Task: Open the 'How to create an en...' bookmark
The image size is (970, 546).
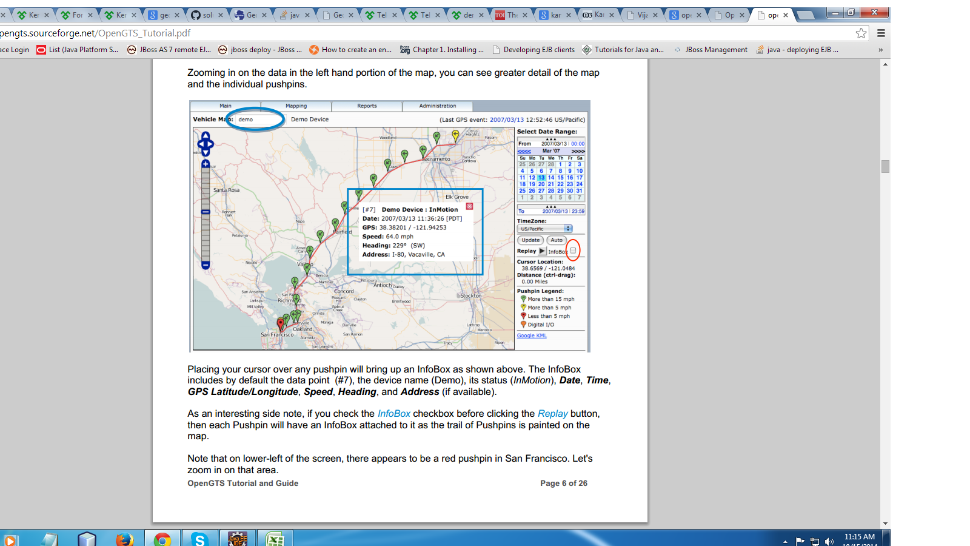Action: pyautogui.click(x=350, y=50)
